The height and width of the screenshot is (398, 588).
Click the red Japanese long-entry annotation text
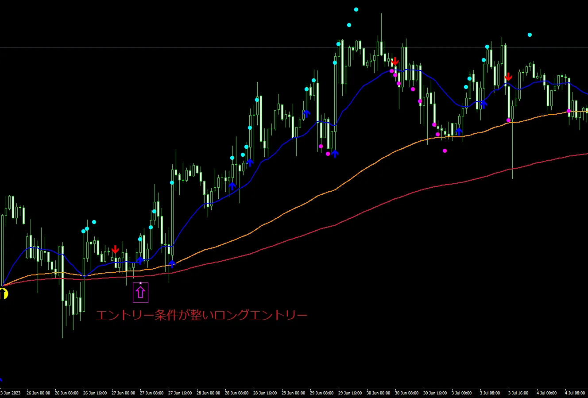[x=201, y=315]
